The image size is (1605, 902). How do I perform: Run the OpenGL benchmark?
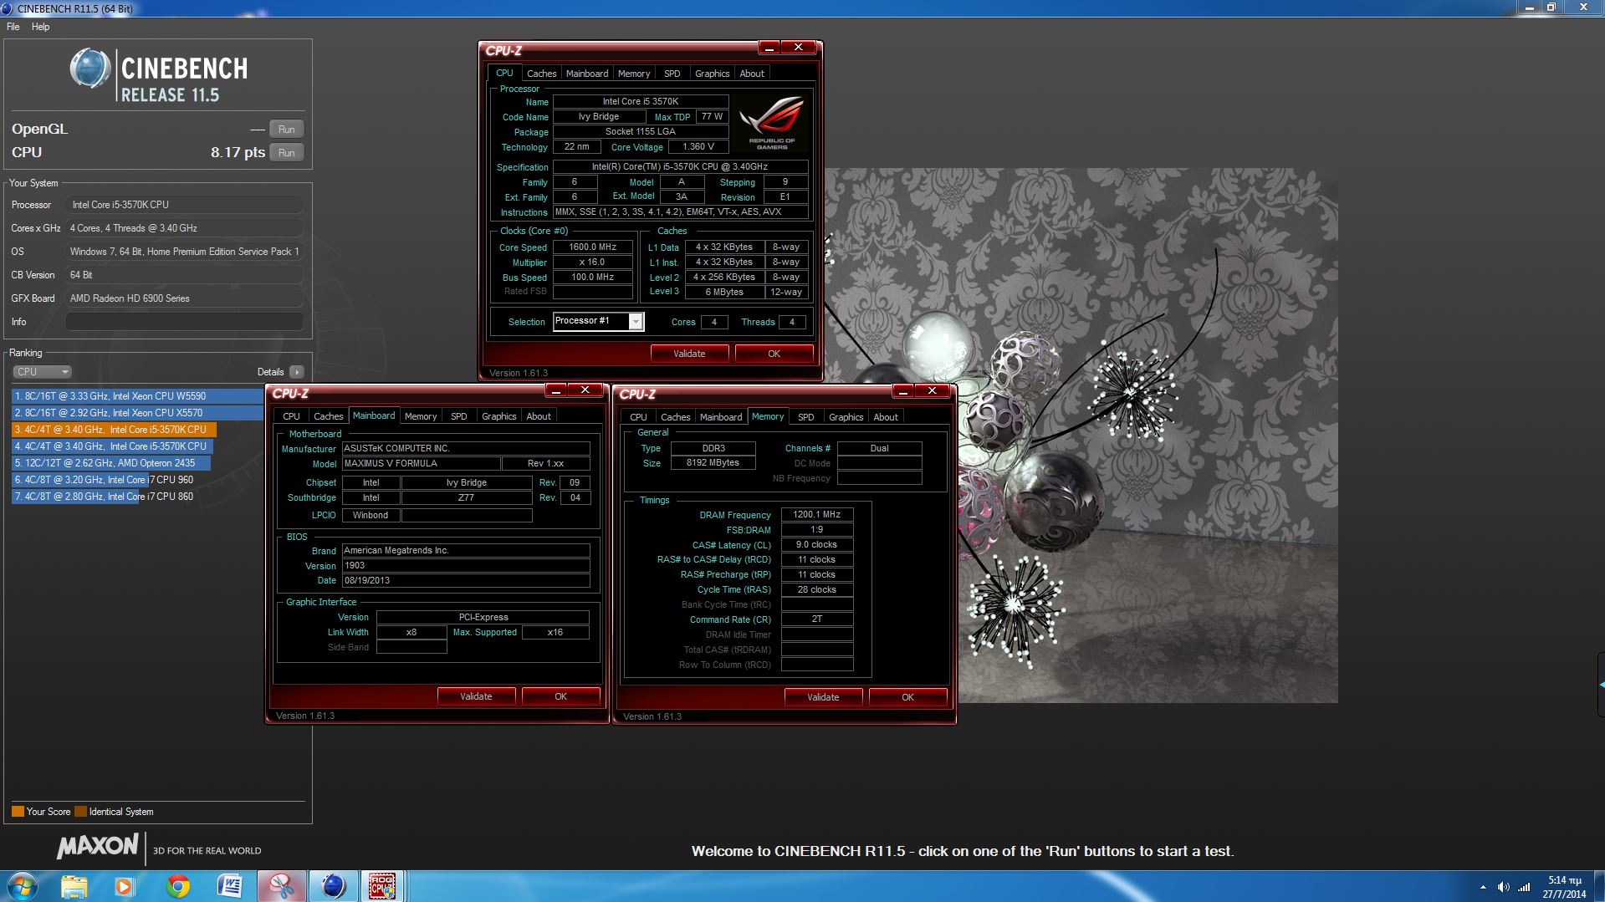[286, 130]
